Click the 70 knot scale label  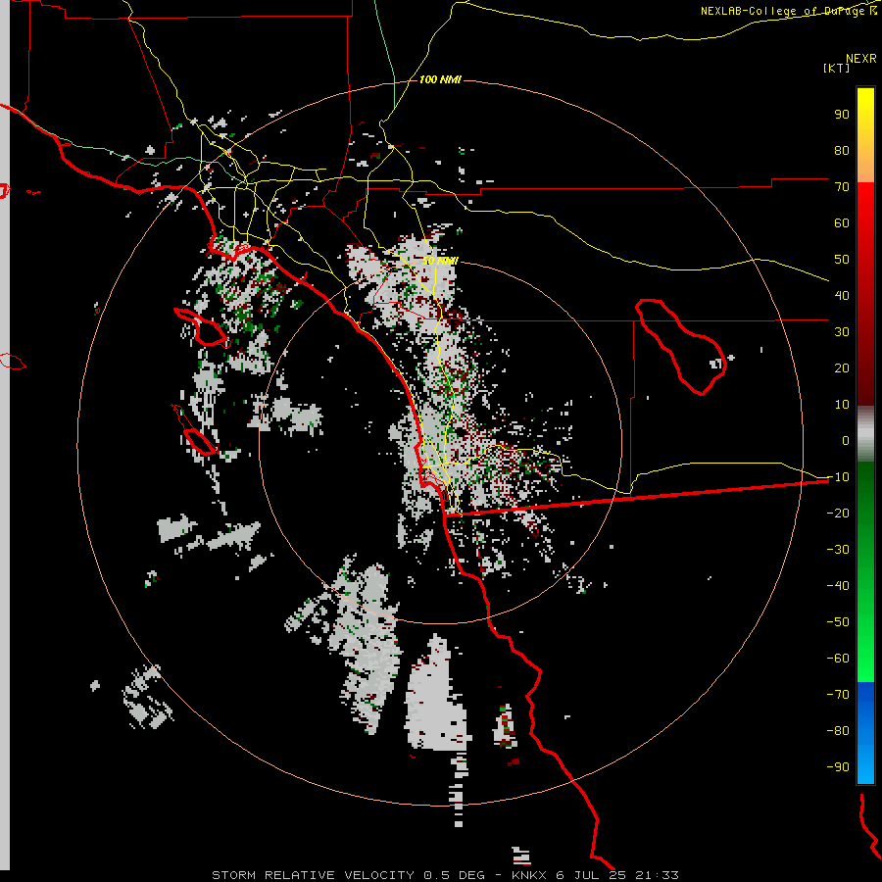tap(842, 187)
